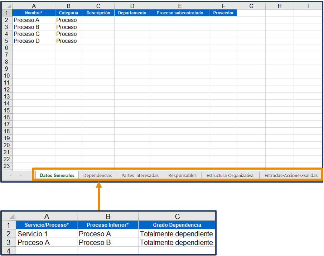Click the Proveedor header cell

(x=223, y=13)
